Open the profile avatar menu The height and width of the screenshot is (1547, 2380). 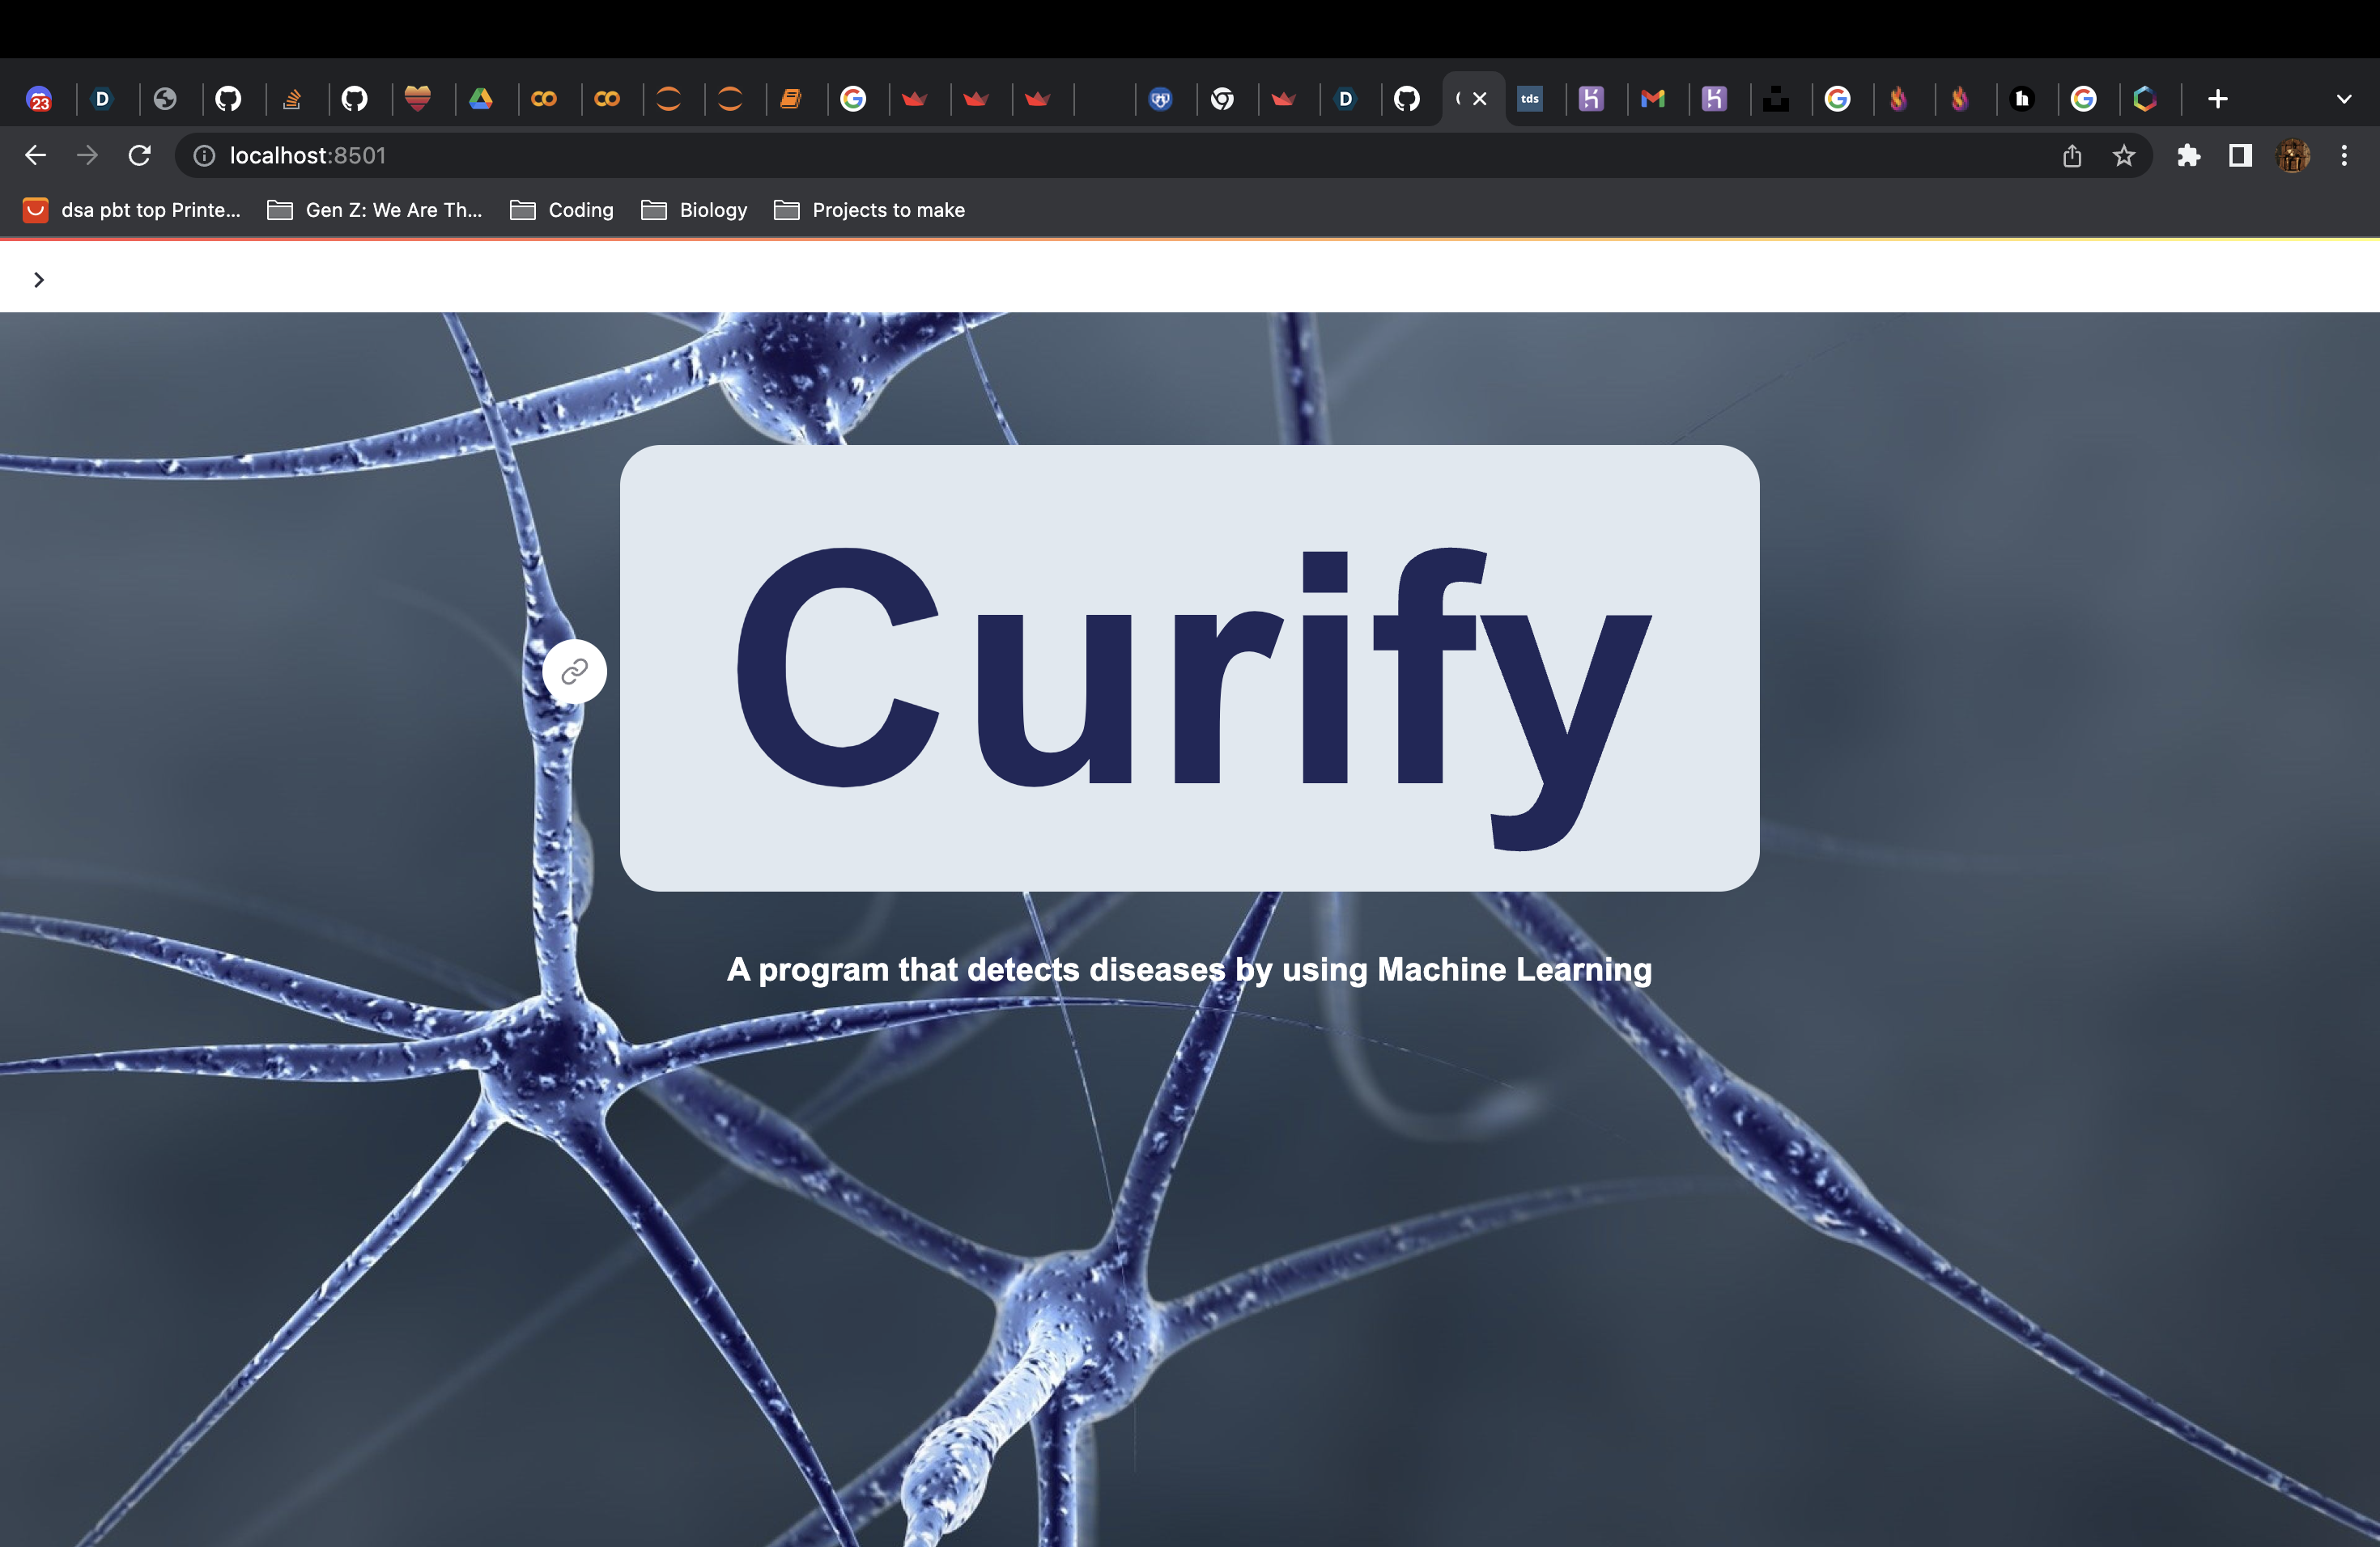coord(2292,156)
